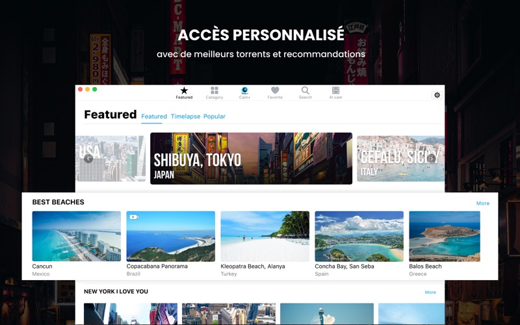
Task: Open the Search magnifier icon
Action: coord(305,90)
